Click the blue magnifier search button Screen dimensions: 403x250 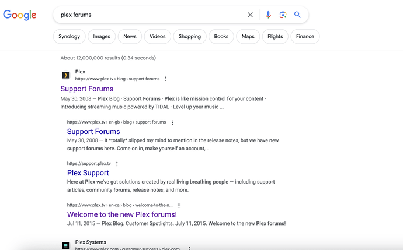coord(297,15)
